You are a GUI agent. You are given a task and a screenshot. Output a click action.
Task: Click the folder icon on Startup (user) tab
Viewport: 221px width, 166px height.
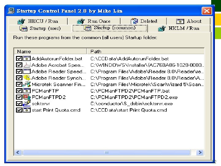(x=23, y=28)
